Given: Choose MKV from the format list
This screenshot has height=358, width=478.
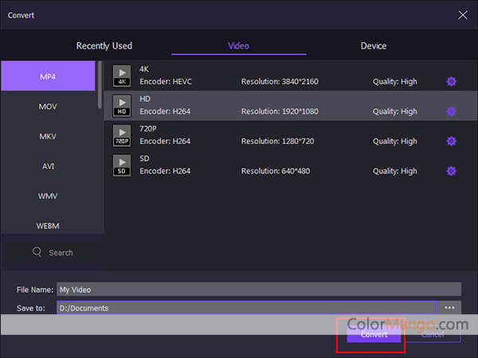Looking at the screenshot, I should coord(48,137).
